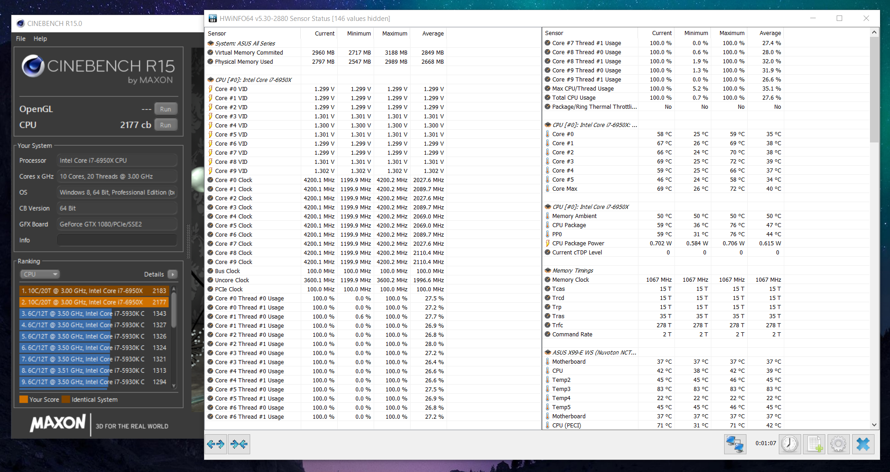Image resolution: width=890 pixels, height=472 pixels.
Task: Click the round icon beside Virtual Memory Commited
Action: (211, 53)
